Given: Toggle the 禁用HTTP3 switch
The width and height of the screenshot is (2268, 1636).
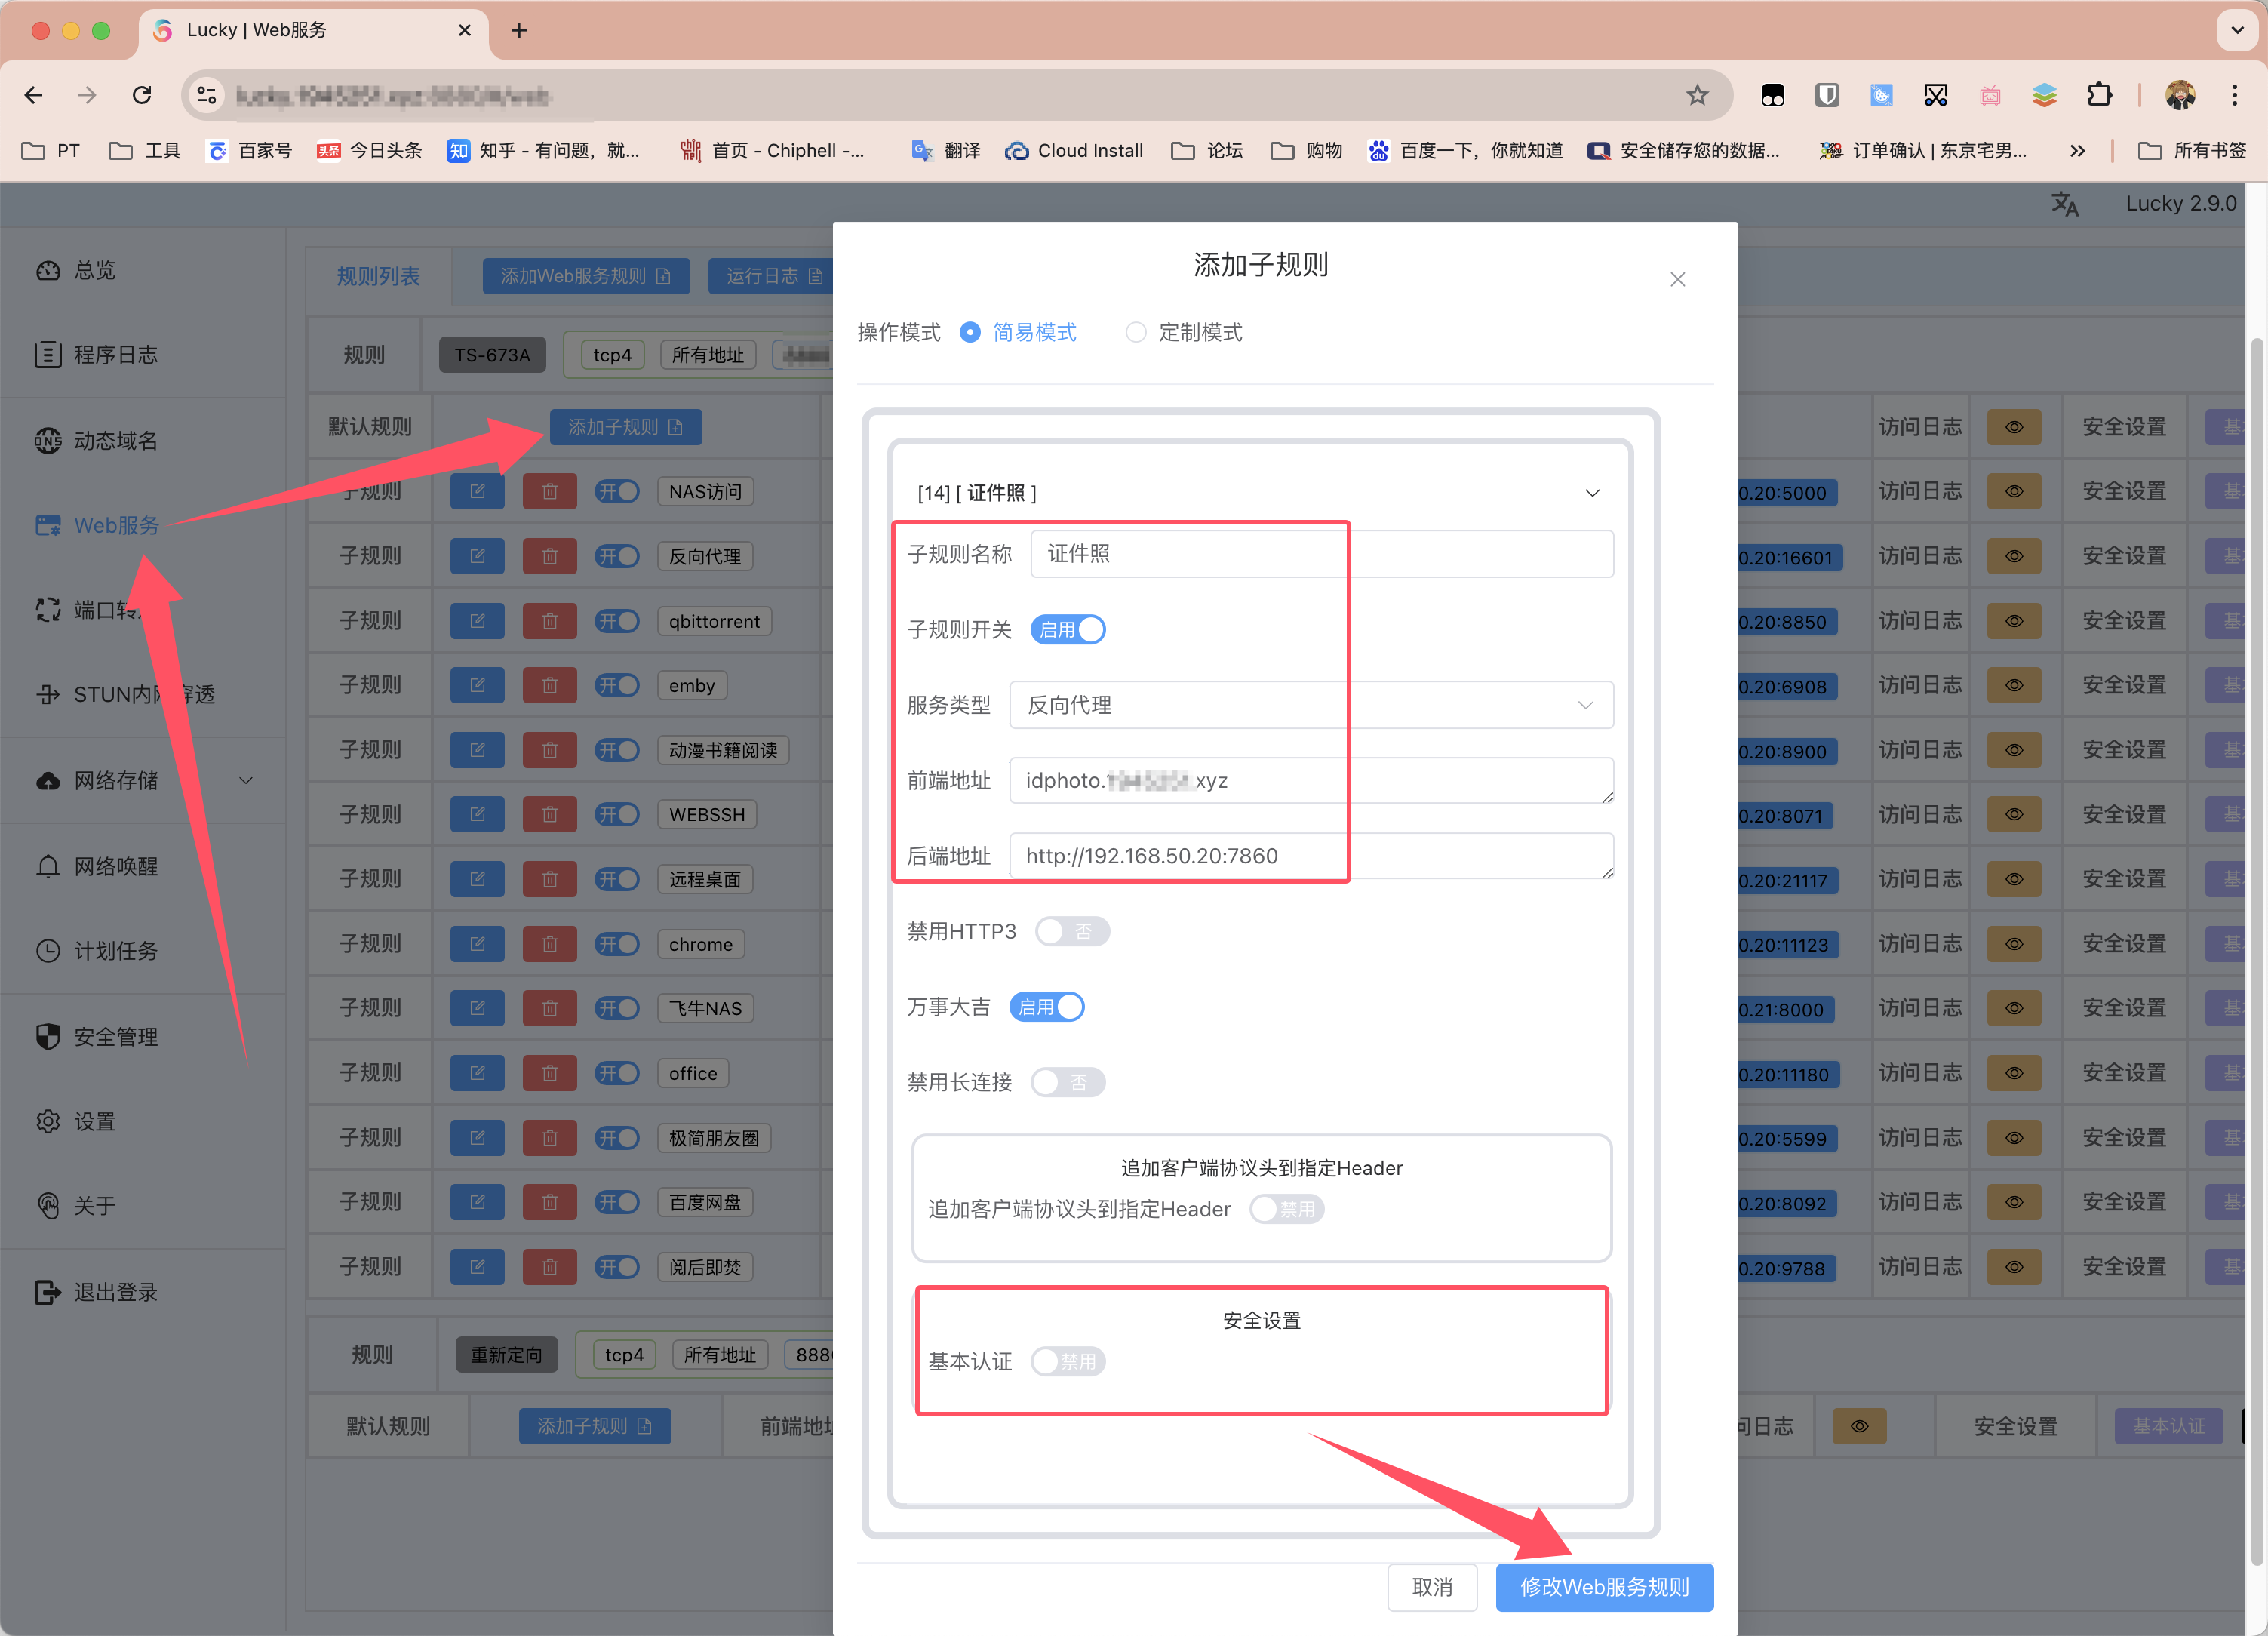Looking at the screenshot, I should coord(1071,931).
